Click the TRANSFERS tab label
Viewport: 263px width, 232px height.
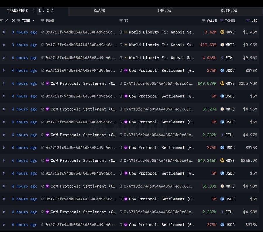tap(17, 11)
